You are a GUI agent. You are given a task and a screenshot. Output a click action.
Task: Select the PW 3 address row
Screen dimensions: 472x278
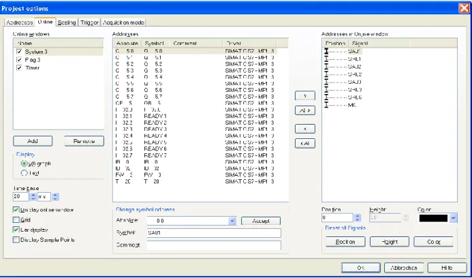pyautogui.click(x=195, y=175)
